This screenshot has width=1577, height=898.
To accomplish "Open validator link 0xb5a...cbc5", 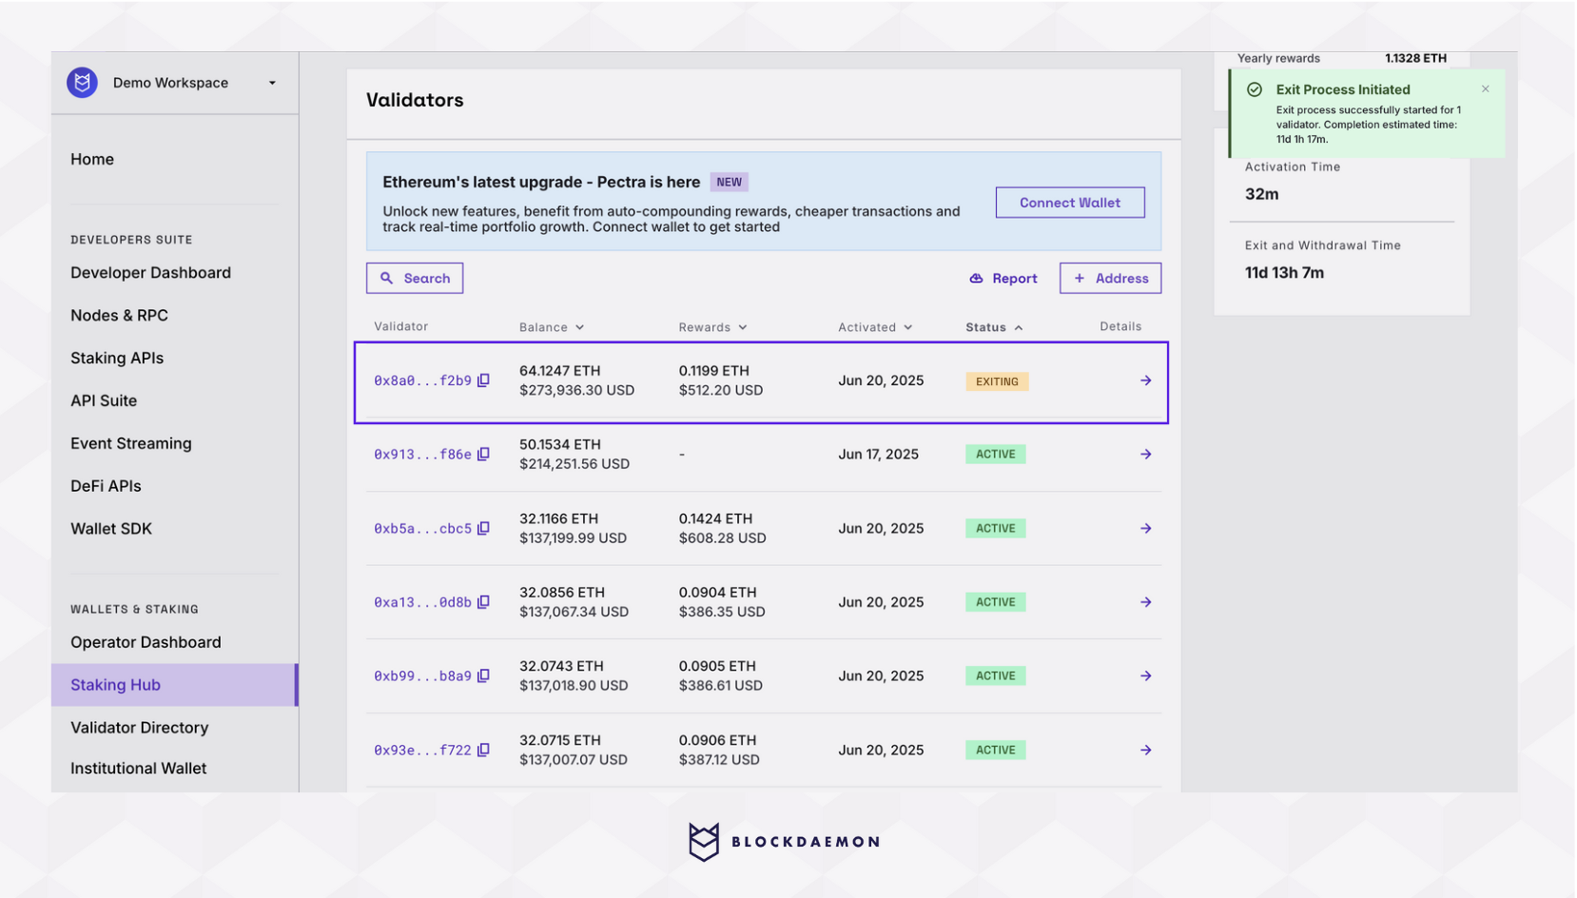I will coord(422,528).
